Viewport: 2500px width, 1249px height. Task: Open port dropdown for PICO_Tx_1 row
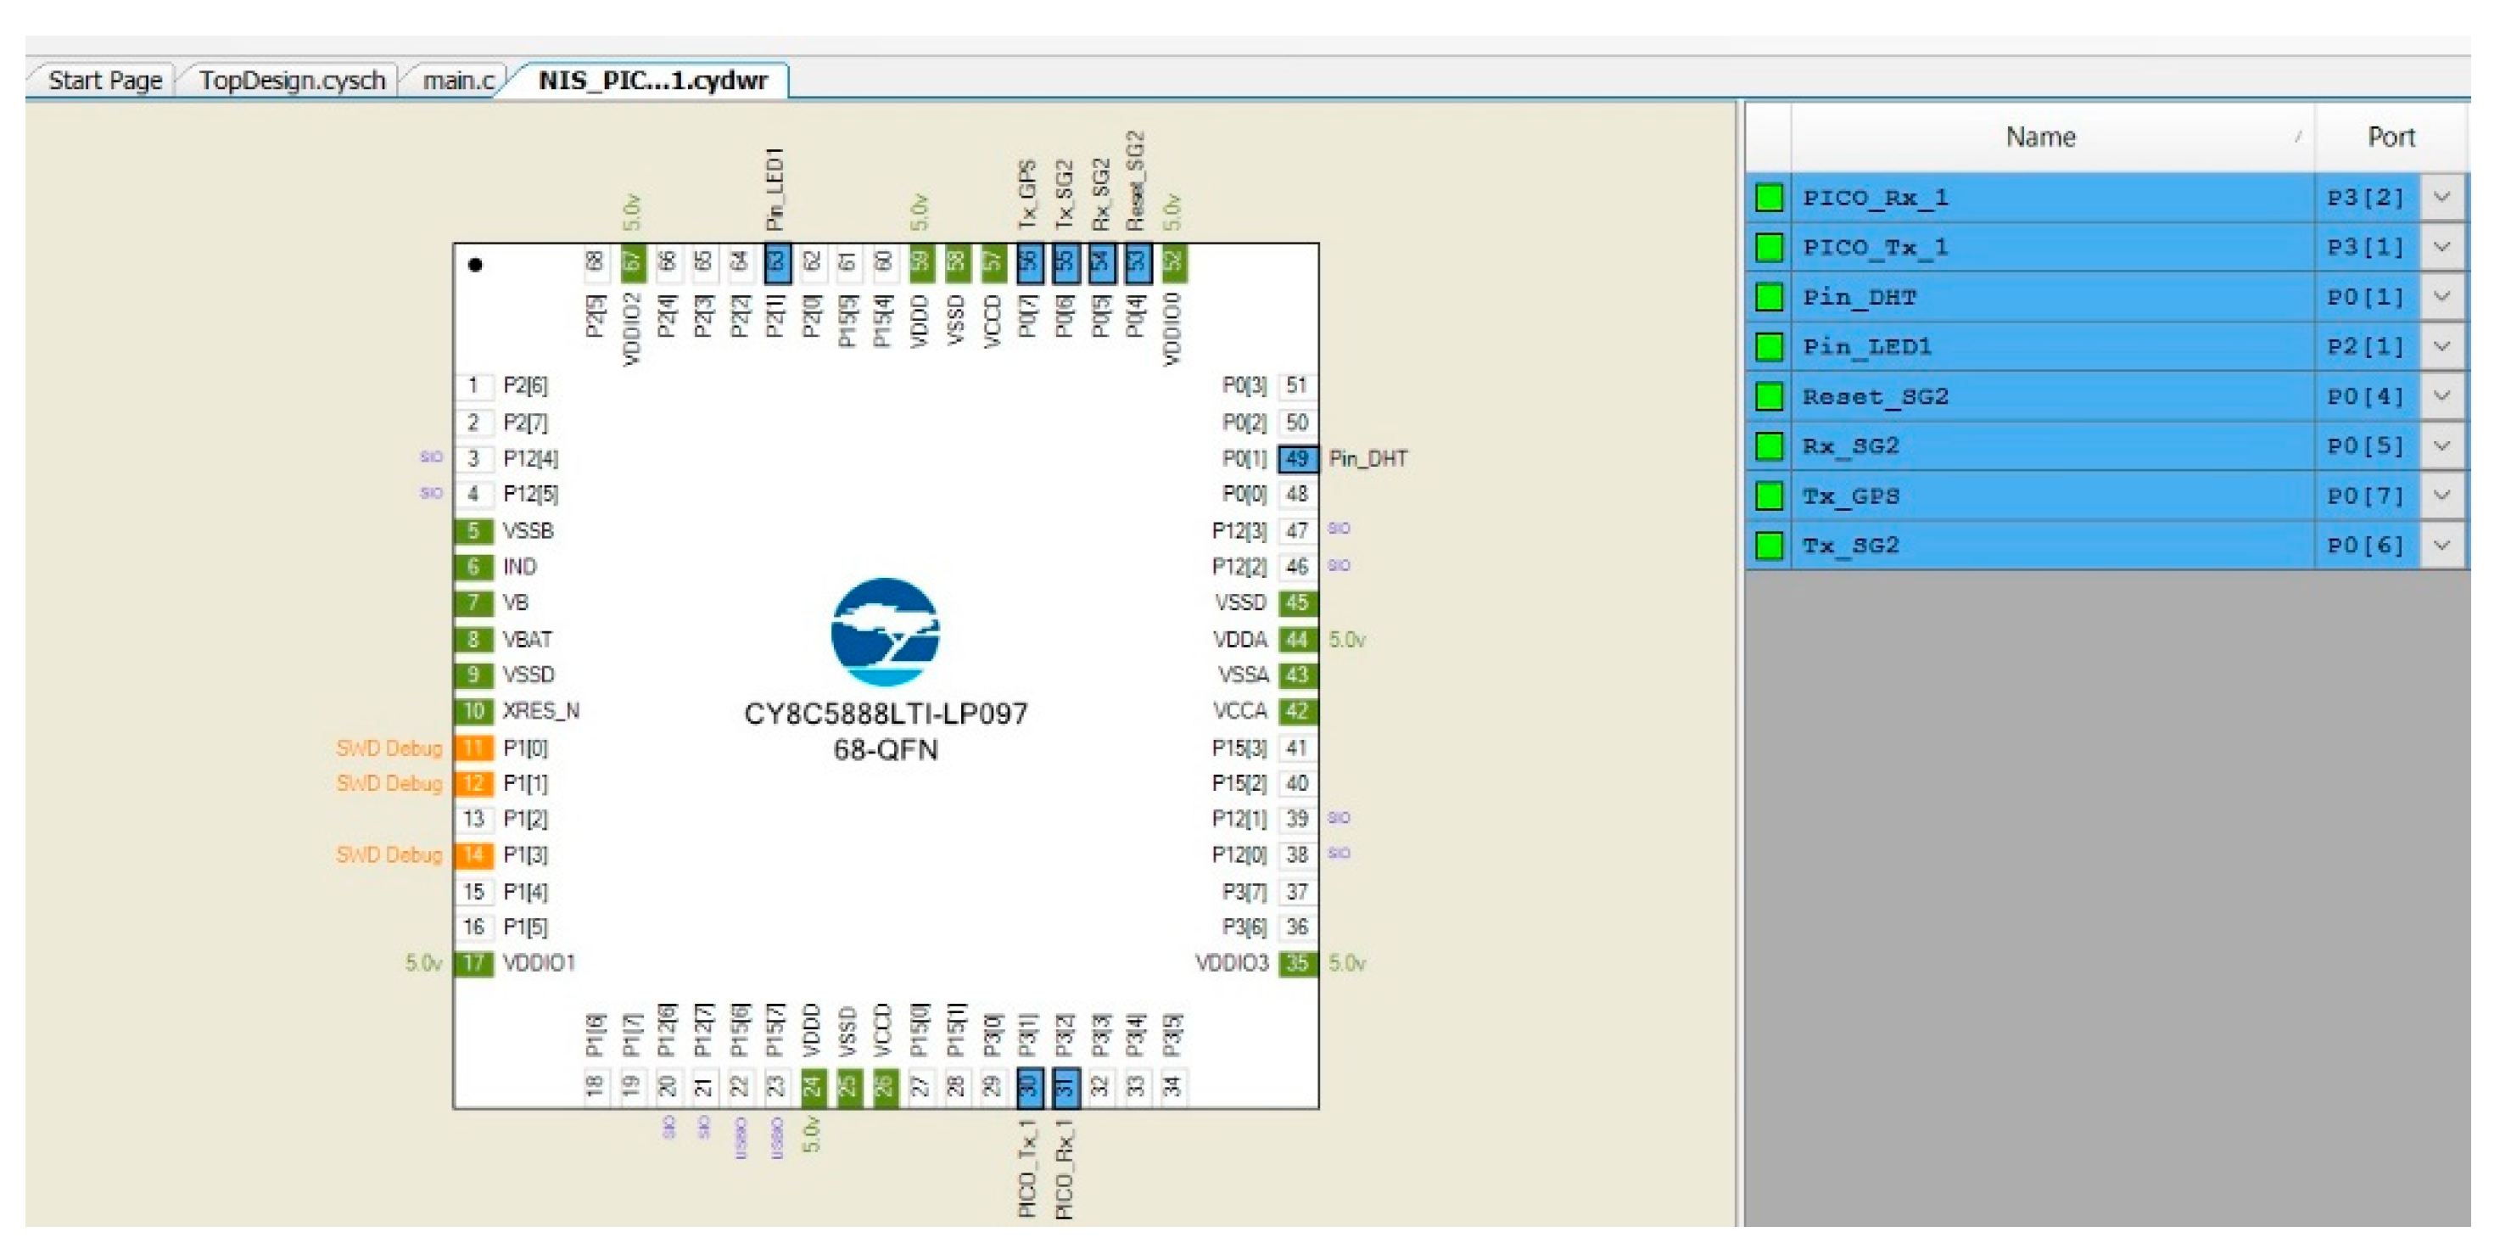point(2441,247)
